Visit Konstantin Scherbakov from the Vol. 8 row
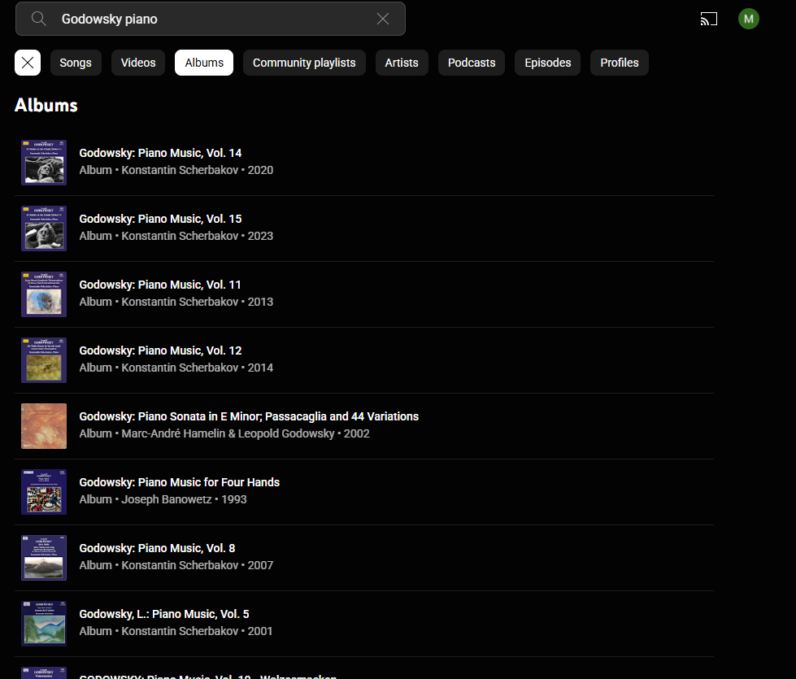Screen dimensions: 796x679 [x=180, y=565]
